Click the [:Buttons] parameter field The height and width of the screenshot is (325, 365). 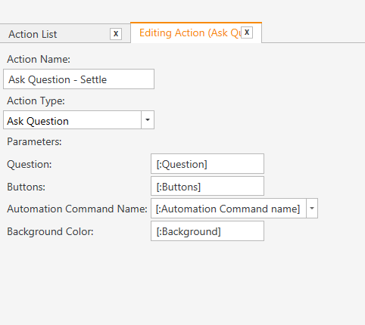[207, 186]
